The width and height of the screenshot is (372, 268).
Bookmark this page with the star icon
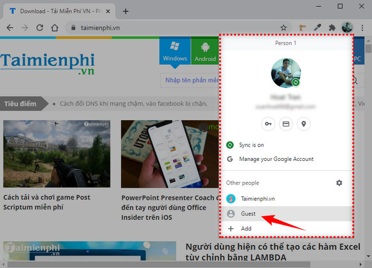tap(283, 27)
